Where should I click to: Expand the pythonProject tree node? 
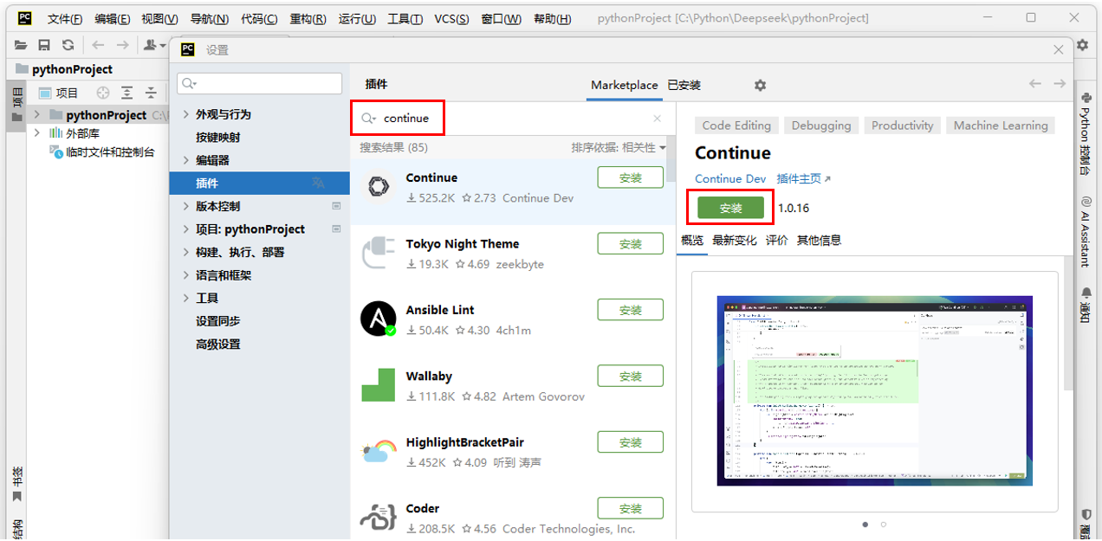[x=36, y=114]
